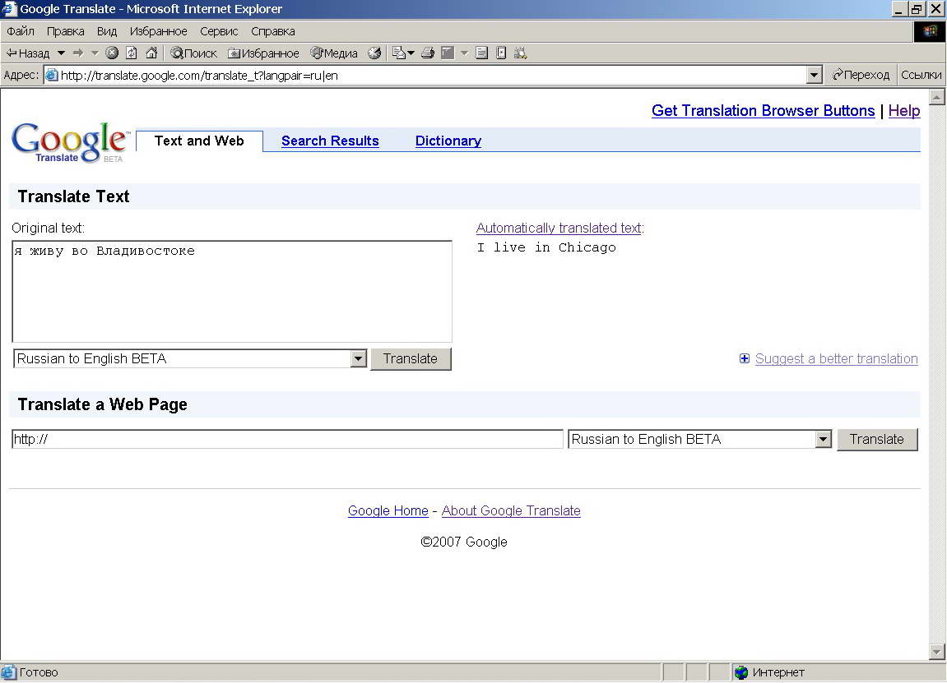Click the Переход go button
The width and height of the screenshot is (947, 683).
coord(861,75)
